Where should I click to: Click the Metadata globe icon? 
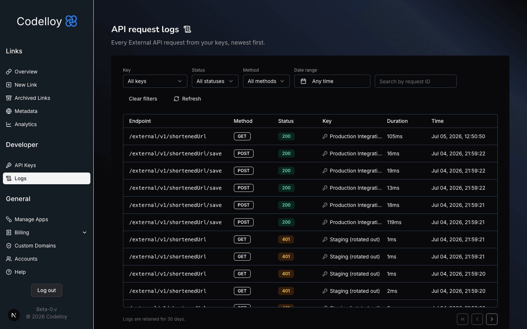[9, 111]
